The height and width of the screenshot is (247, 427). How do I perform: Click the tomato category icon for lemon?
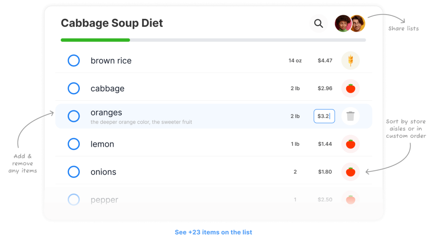click(350, 144)
